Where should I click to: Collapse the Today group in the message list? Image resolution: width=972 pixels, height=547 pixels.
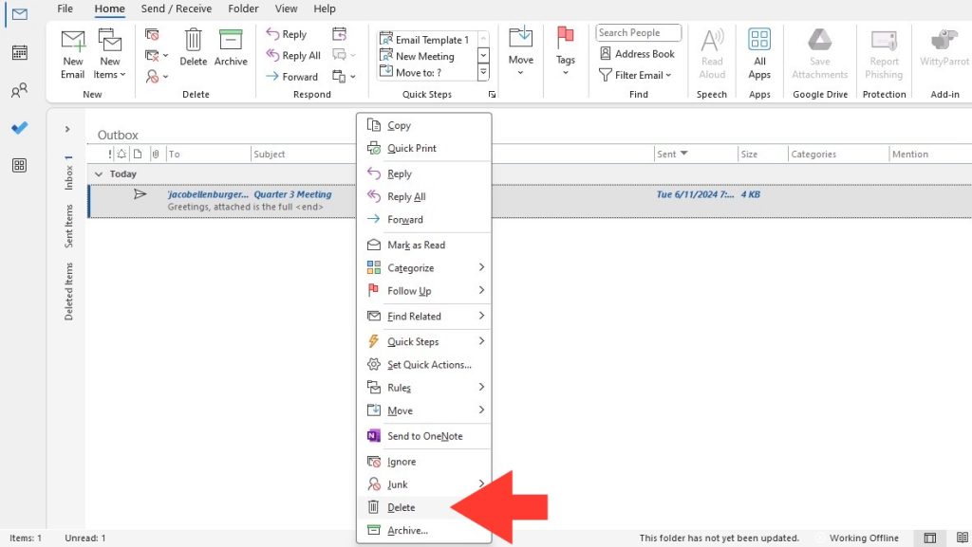[99, 174]
